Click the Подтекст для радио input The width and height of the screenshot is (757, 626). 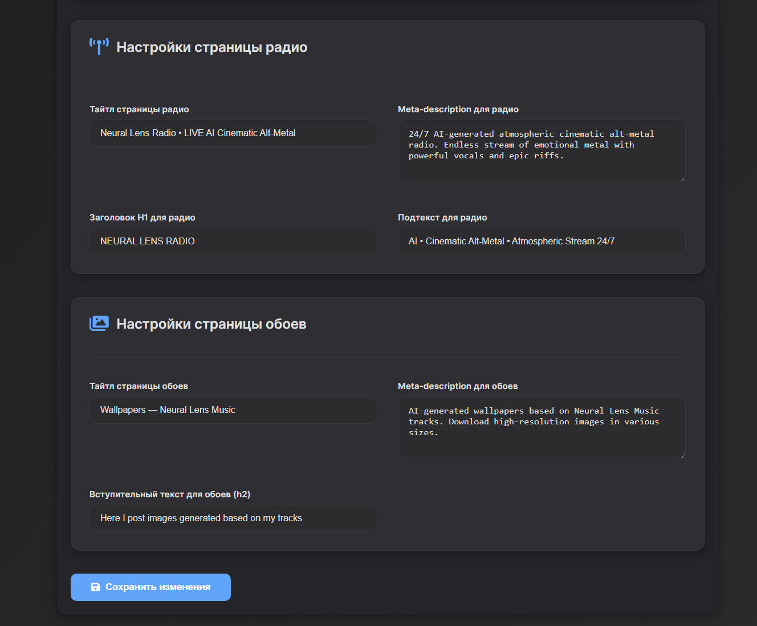[541, 242]
